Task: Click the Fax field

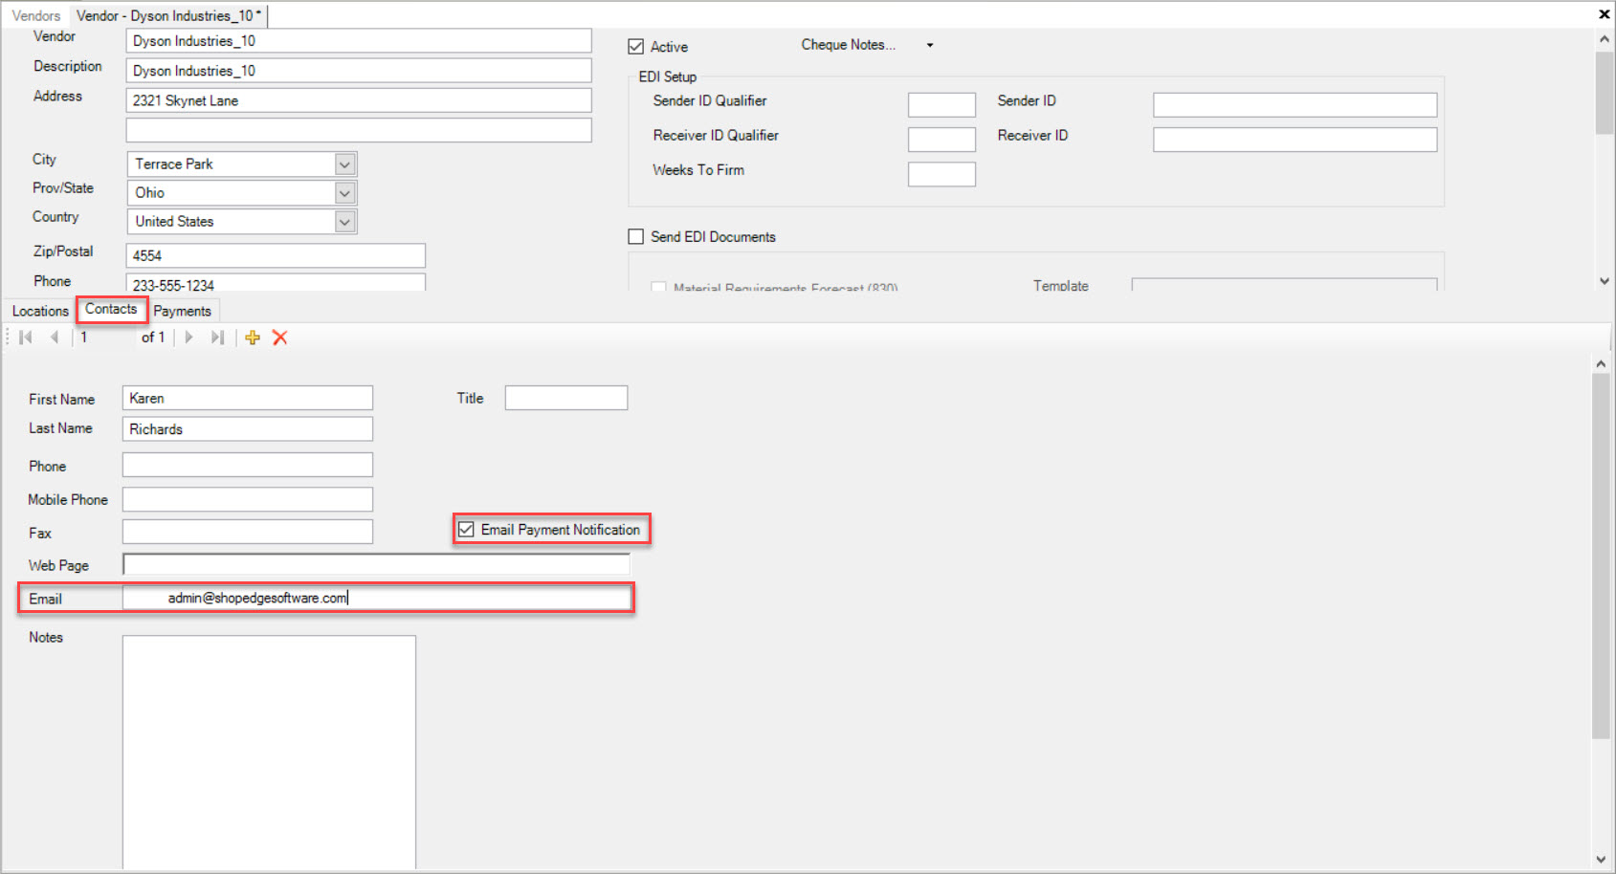Action: [x=248, y=532]
